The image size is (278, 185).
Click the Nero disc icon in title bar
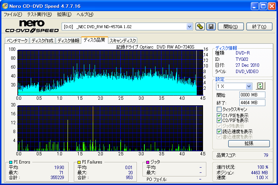(5, 6)
